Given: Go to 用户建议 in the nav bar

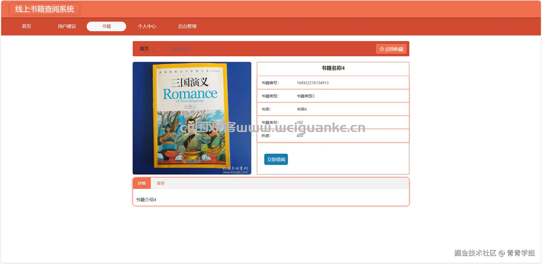Looking at the screenshot, I should pos(67,26).
